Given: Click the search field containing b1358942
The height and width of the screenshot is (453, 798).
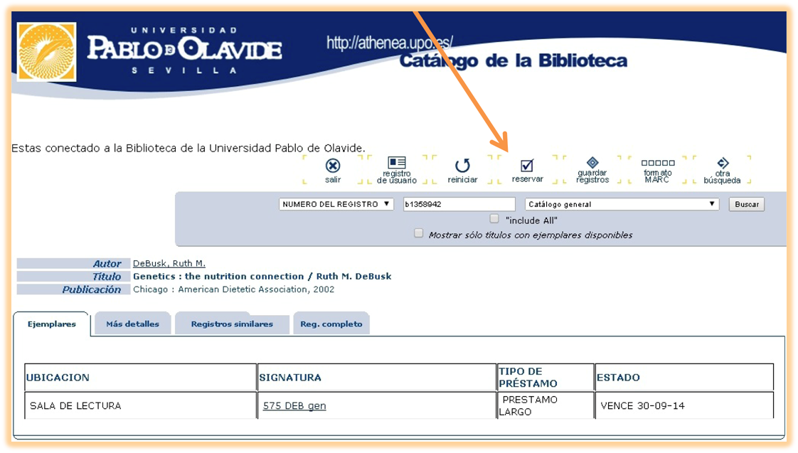Looking at the screenshot, I should tap(459, 204).
